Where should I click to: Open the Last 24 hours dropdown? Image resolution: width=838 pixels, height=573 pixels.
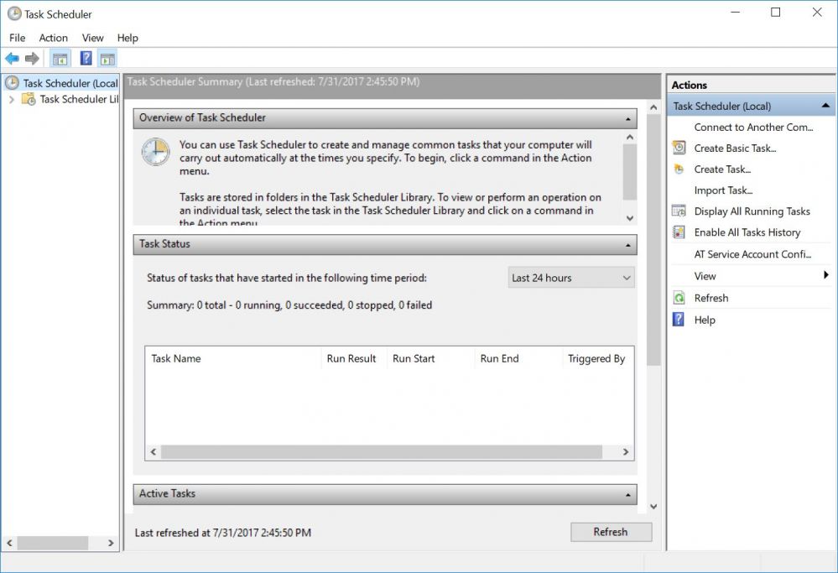pos(571,278)
